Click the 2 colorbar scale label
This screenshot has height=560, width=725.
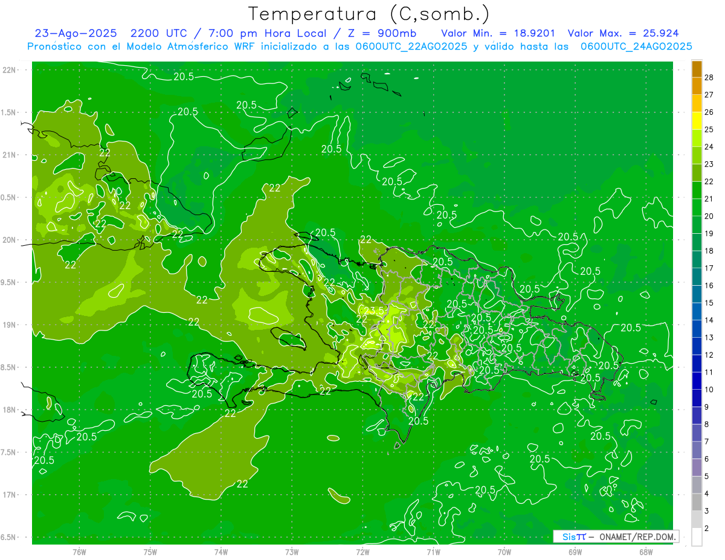707,529
